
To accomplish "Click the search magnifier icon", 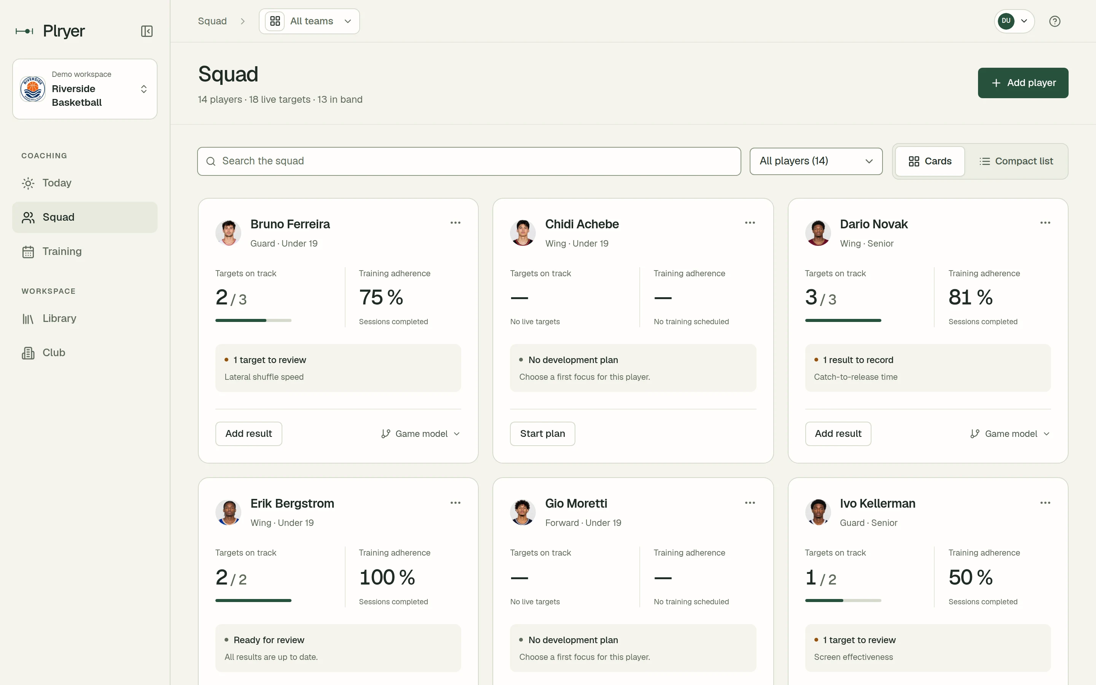I will (x=210, y=161).
